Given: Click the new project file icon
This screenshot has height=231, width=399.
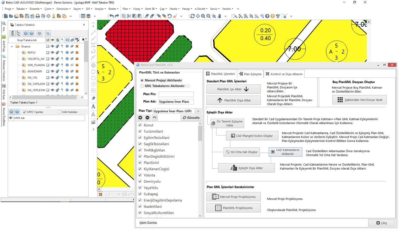Looking at the screenshot, I should click(x=6, y=16).
